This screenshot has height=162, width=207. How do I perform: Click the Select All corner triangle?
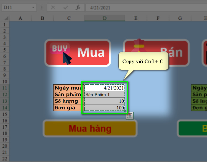tap(6, 18)
